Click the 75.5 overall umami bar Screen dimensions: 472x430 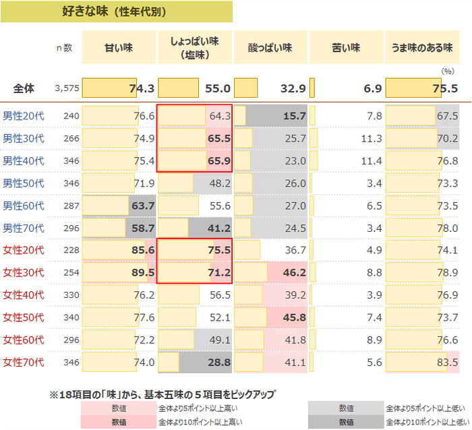423,88
